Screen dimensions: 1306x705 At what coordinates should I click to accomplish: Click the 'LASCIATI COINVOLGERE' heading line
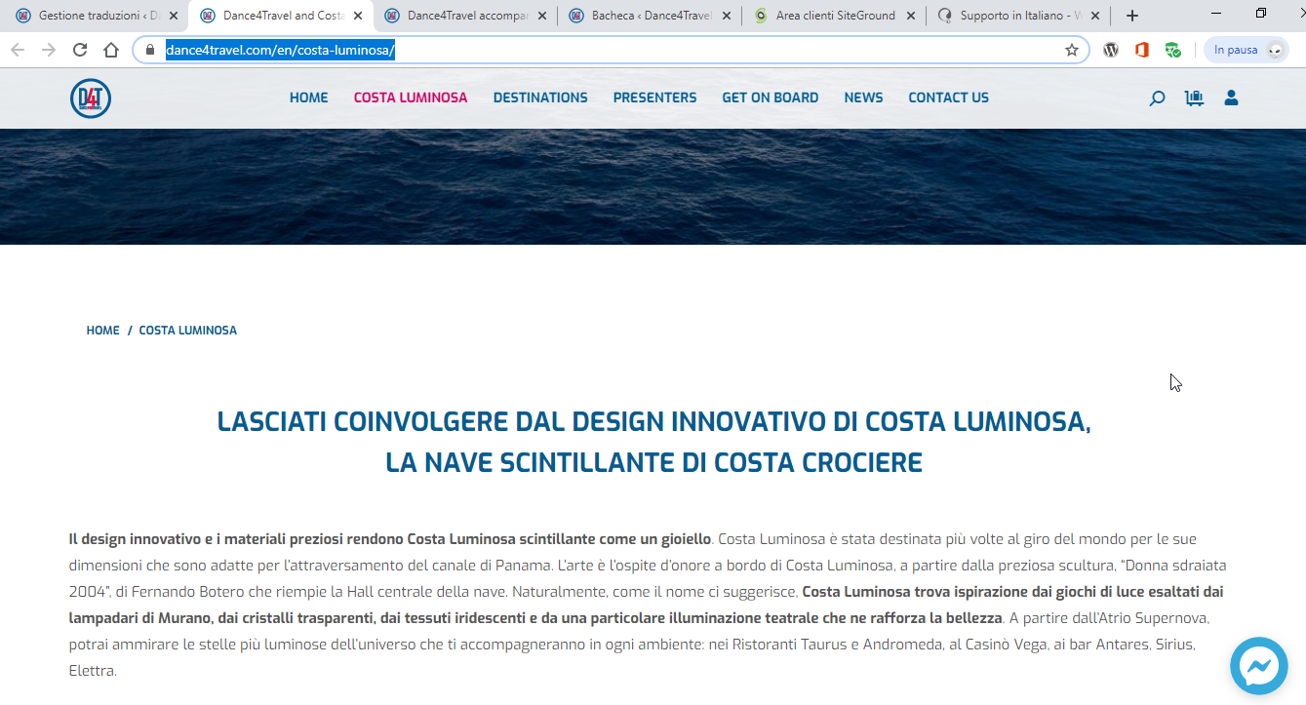coord(653,422)
